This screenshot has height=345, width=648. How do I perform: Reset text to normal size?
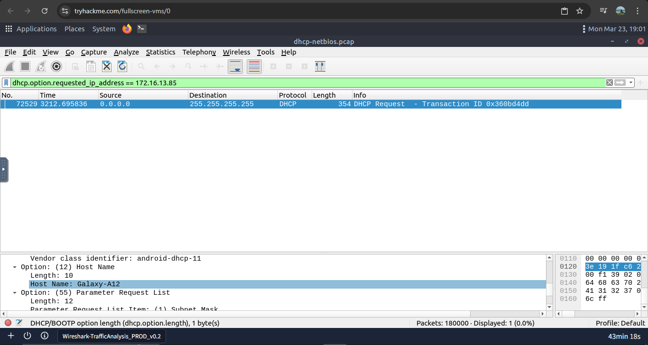(x=305, y=67)
